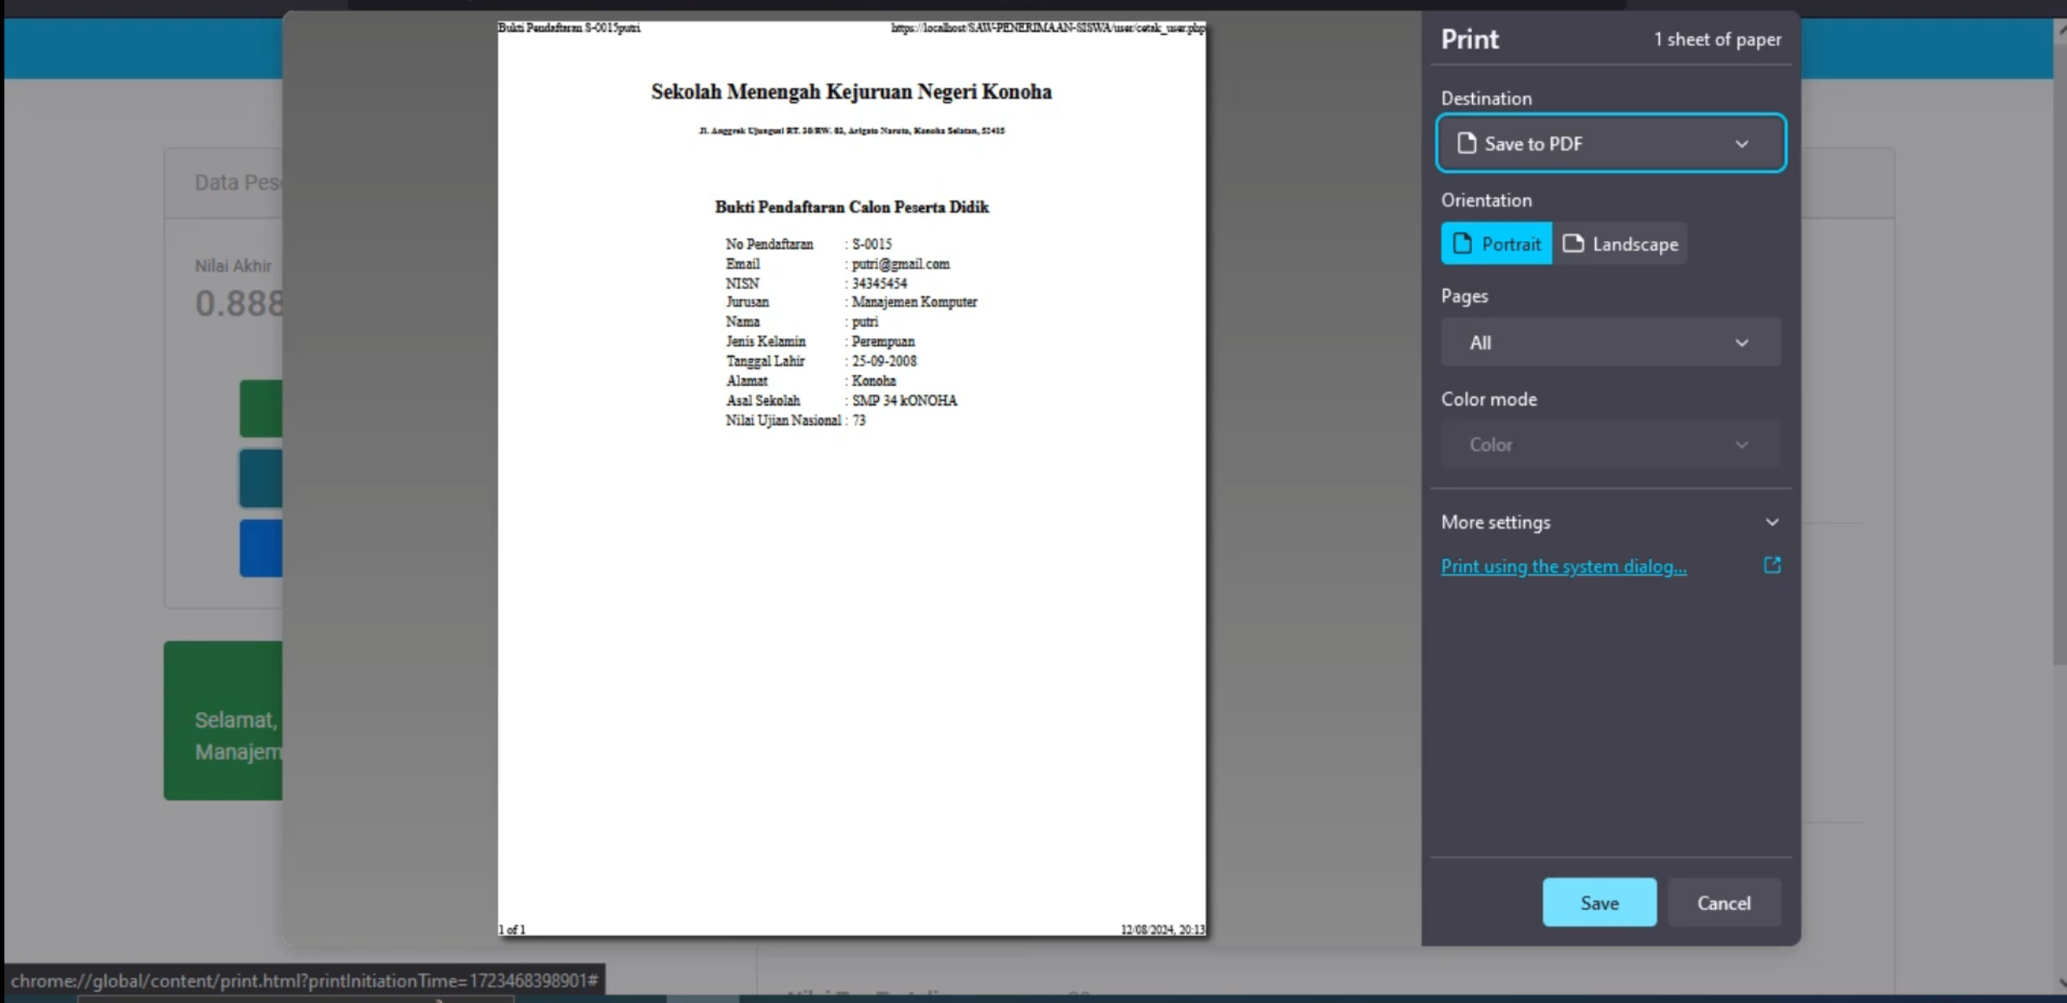Click the '25-09-2008' birth date in preview
The image size is (2067, 1003).
coord(884,361)
